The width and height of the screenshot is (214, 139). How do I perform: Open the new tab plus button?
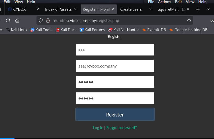pos(198,9)
